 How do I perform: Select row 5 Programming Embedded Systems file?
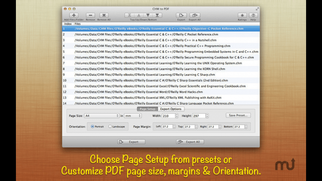tap(161, 52)
